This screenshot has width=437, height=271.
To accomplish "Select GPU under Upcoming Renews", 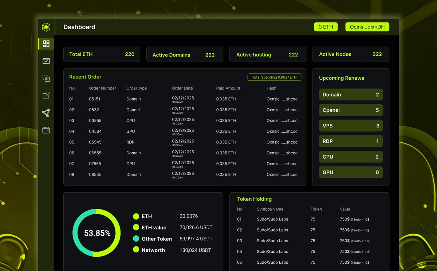I will pos(351,172).
